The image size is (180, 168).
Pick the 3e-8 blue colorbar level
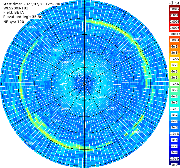click(174, 127)
